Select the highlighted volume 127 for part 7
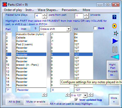The width and height of the screenshot is (122, 108). [84, 55]
